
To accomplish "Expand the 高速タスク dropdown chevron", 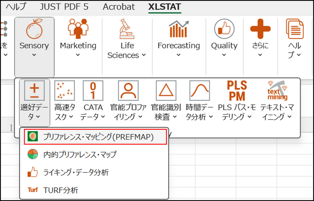I will 71,117.
